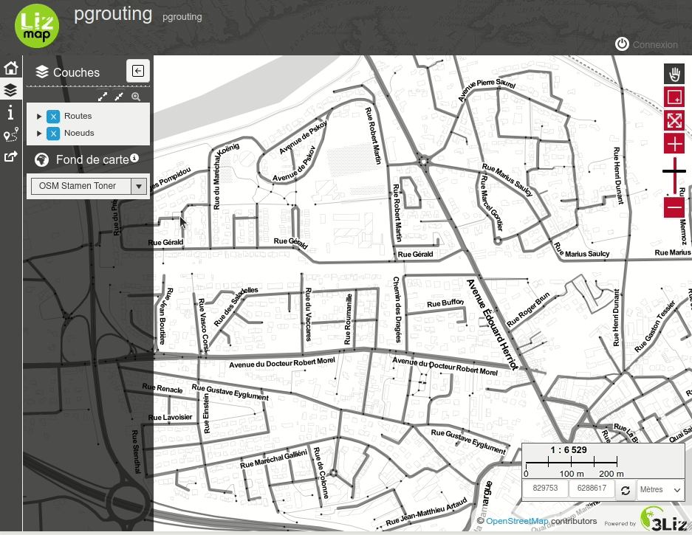
Task: Toggle the Couches layers panel tab
Action: point(10,90)
